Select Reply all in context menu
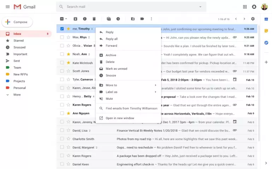This screenshot has height=169, width=272. click(x=112, y=39)
